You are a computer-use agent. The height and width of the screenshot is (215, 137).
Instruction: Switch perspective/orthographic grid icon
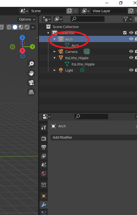pos(31,92)
